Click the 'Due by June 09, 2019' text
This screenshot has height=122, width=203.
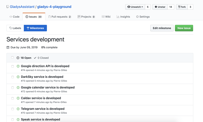(x=24, y=47)
